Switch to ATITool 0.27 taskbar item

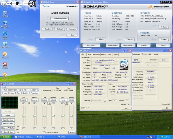pyautogui.click(x=89, y=137)
